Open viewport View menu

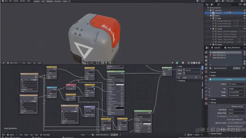(x=23, y=63)
